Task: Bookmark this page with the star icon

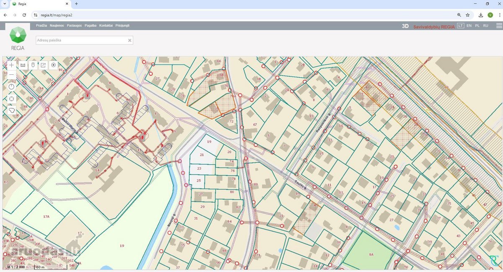Action: (x=468, y=15)
